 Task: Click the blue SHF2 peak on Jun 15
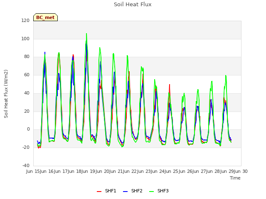pos(45,52)
